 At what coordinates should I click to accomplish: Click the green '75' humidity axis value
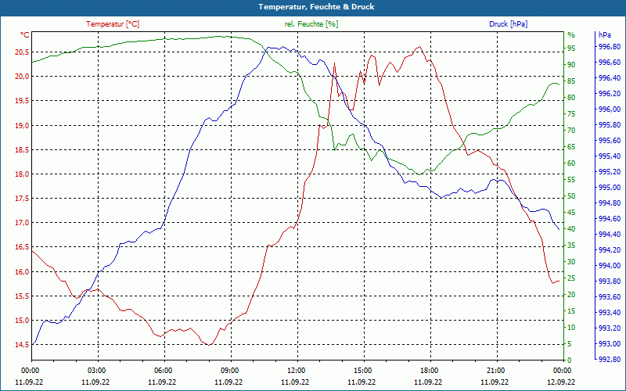click(571, 113)
